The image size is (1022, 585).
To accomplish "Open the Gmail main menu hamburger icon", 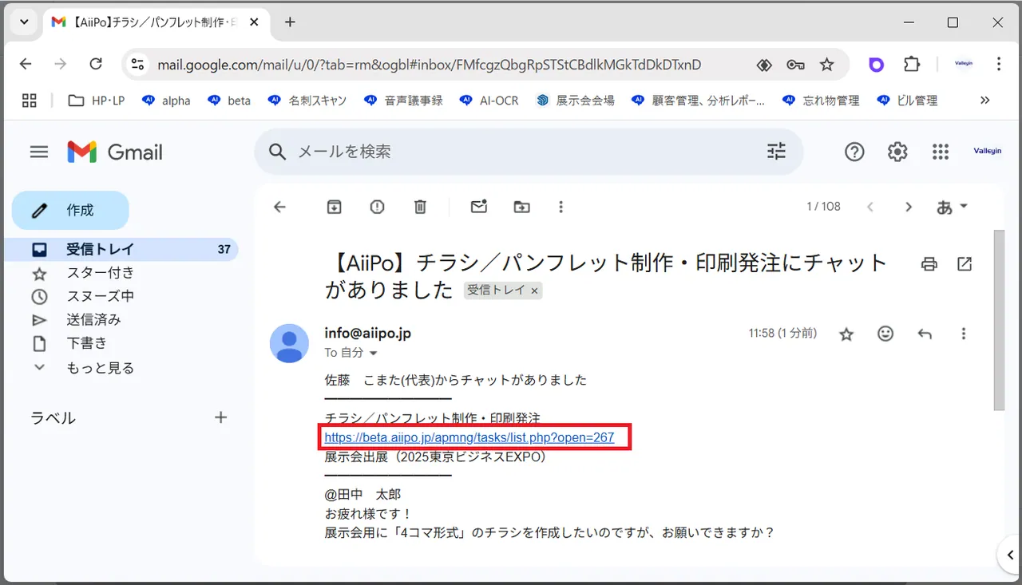I will click(39, 152).
